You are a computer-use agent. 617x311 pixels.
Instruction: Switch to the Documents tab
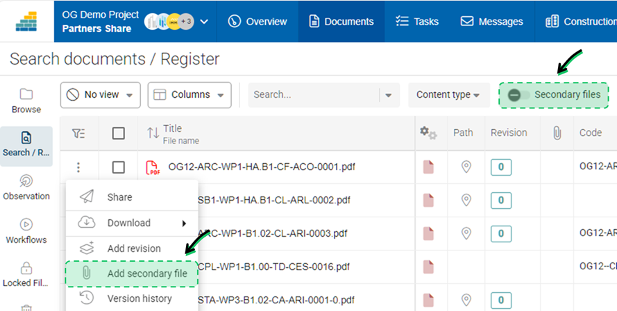tap(341, 22)
